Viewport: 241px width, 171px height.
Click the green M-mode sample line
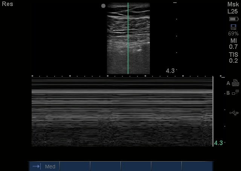[128, 38]
